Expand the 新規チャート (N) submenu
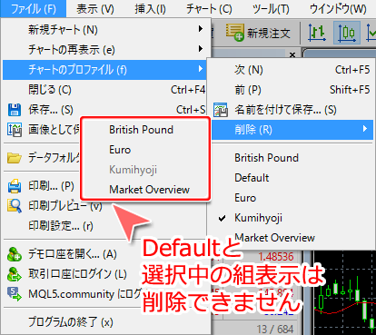 (104, 30)
